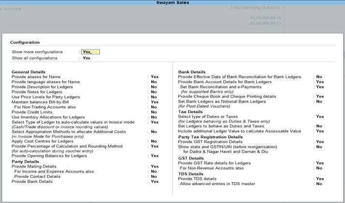
Task: Toggle 'Provide aliases for Name' value
Action: pos(154,77)
